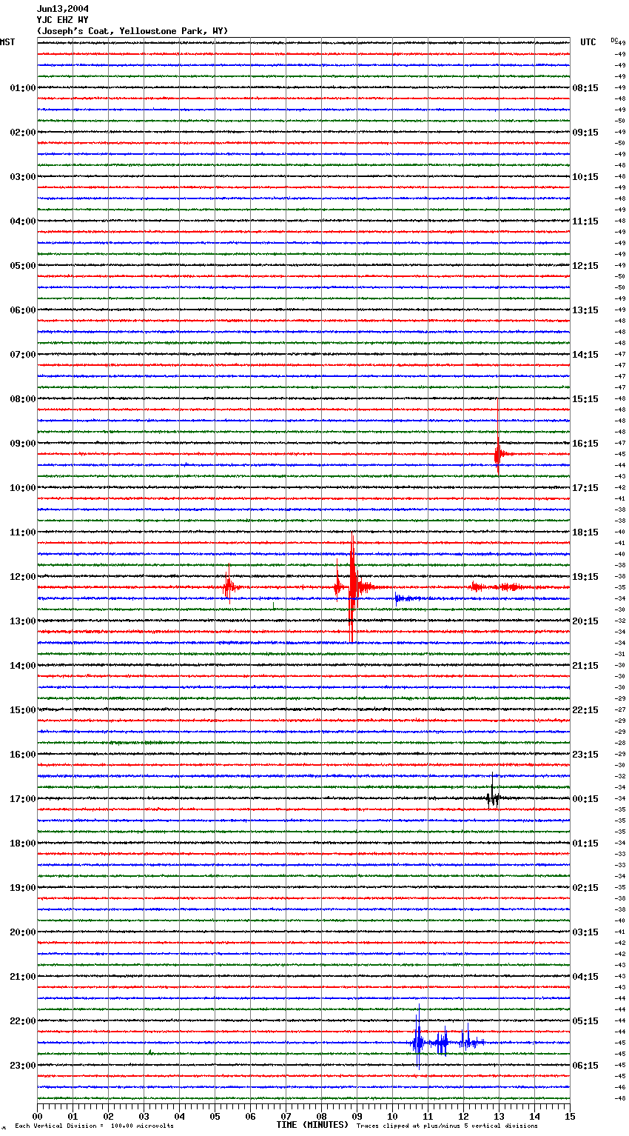Click the 04:00 MST time label
Viewport: 629px width, 1136px height.
(x=23, y=221)
